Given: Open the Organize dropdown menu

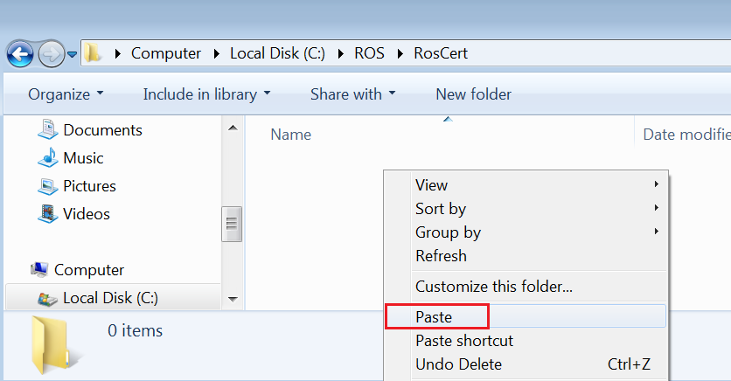Looking at the screenshot, I should coord(66,94).
